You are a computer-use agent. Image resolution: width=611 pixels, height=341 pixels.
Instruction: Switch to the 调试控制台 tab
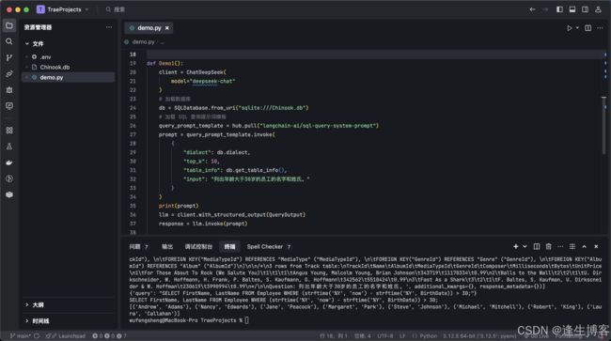point(198,246)
